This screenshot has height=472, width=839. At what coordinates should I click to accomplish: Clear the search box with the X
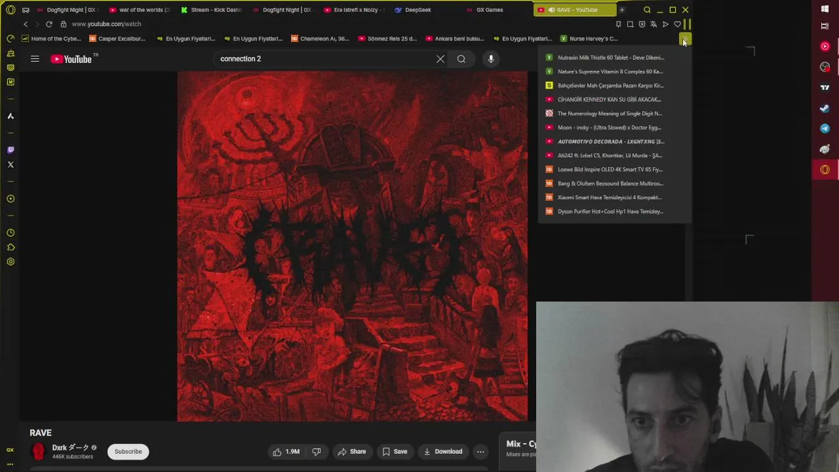[440, 59]
